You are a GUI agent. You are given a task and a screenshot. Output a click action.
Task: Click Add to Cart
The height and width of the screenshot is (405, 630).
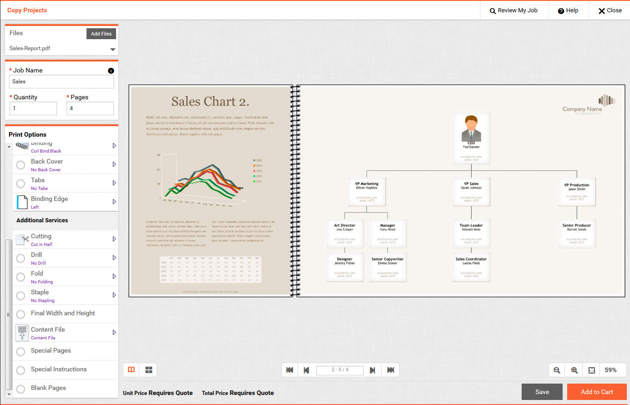596,392
